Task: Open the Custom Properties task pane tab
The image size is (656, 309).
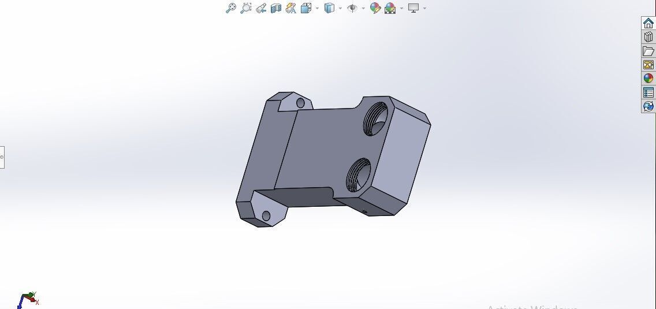Action: coord(648,92)
